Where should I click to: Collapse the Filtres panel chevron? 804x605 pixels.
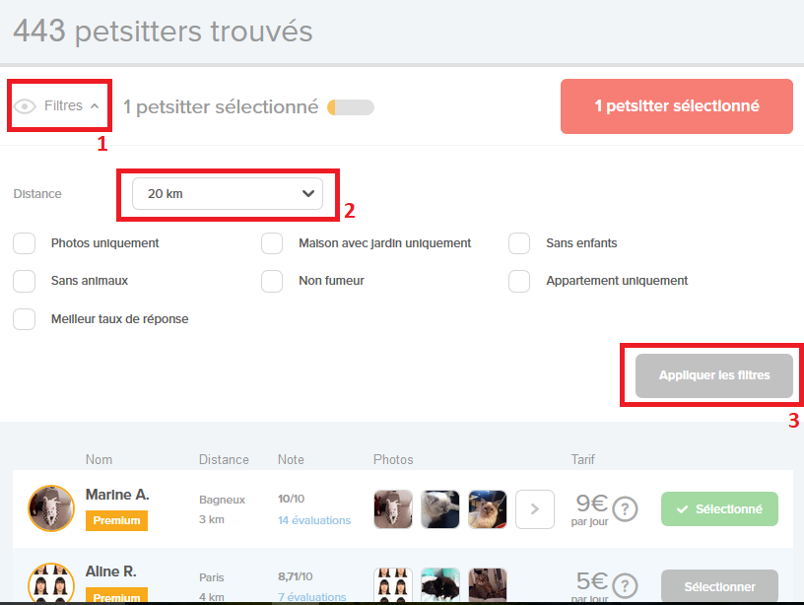click(x=95, y=106)
